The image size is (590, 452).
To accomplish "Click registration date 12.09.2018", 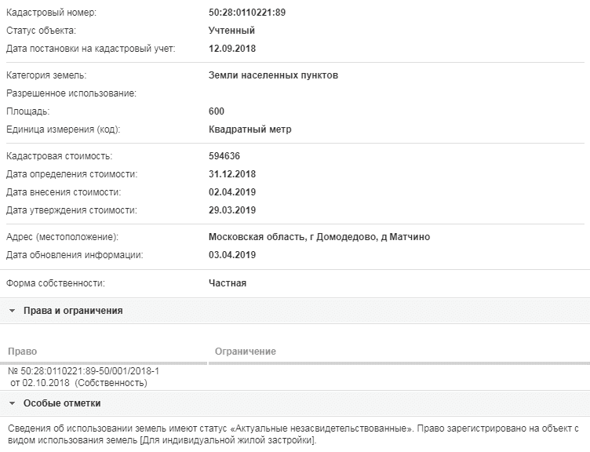I will click(x=232, y=49).
